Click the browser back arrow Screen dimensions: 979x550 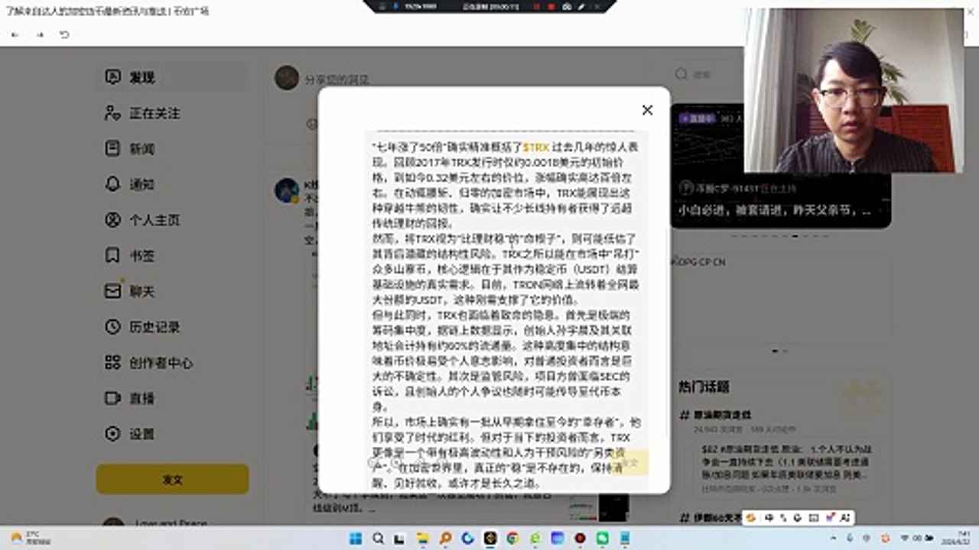click(15, 35)
